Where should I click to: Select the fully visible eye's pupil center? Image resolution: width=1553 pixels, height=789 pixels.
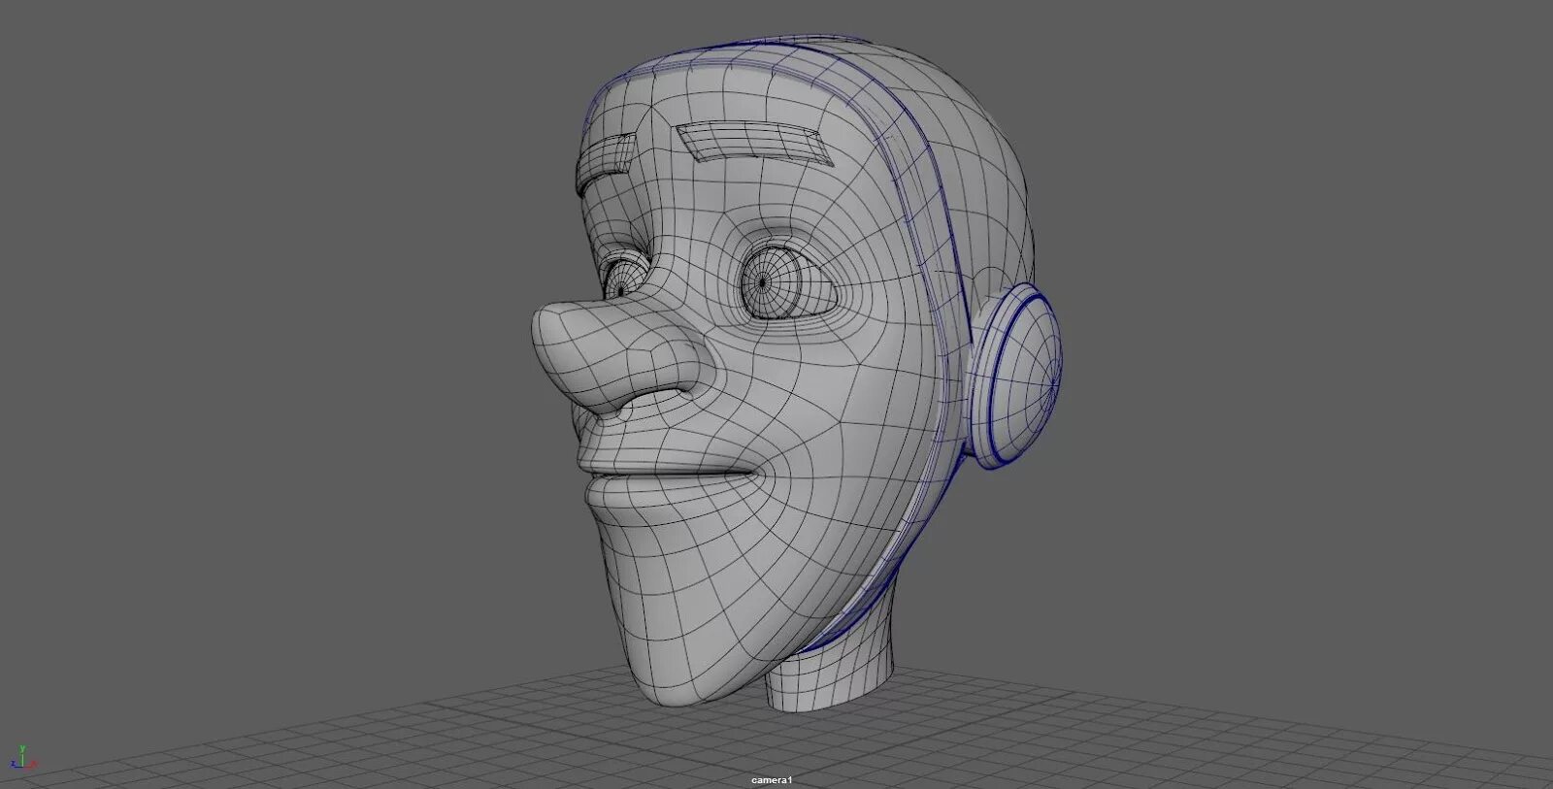[x=763, y=282]
